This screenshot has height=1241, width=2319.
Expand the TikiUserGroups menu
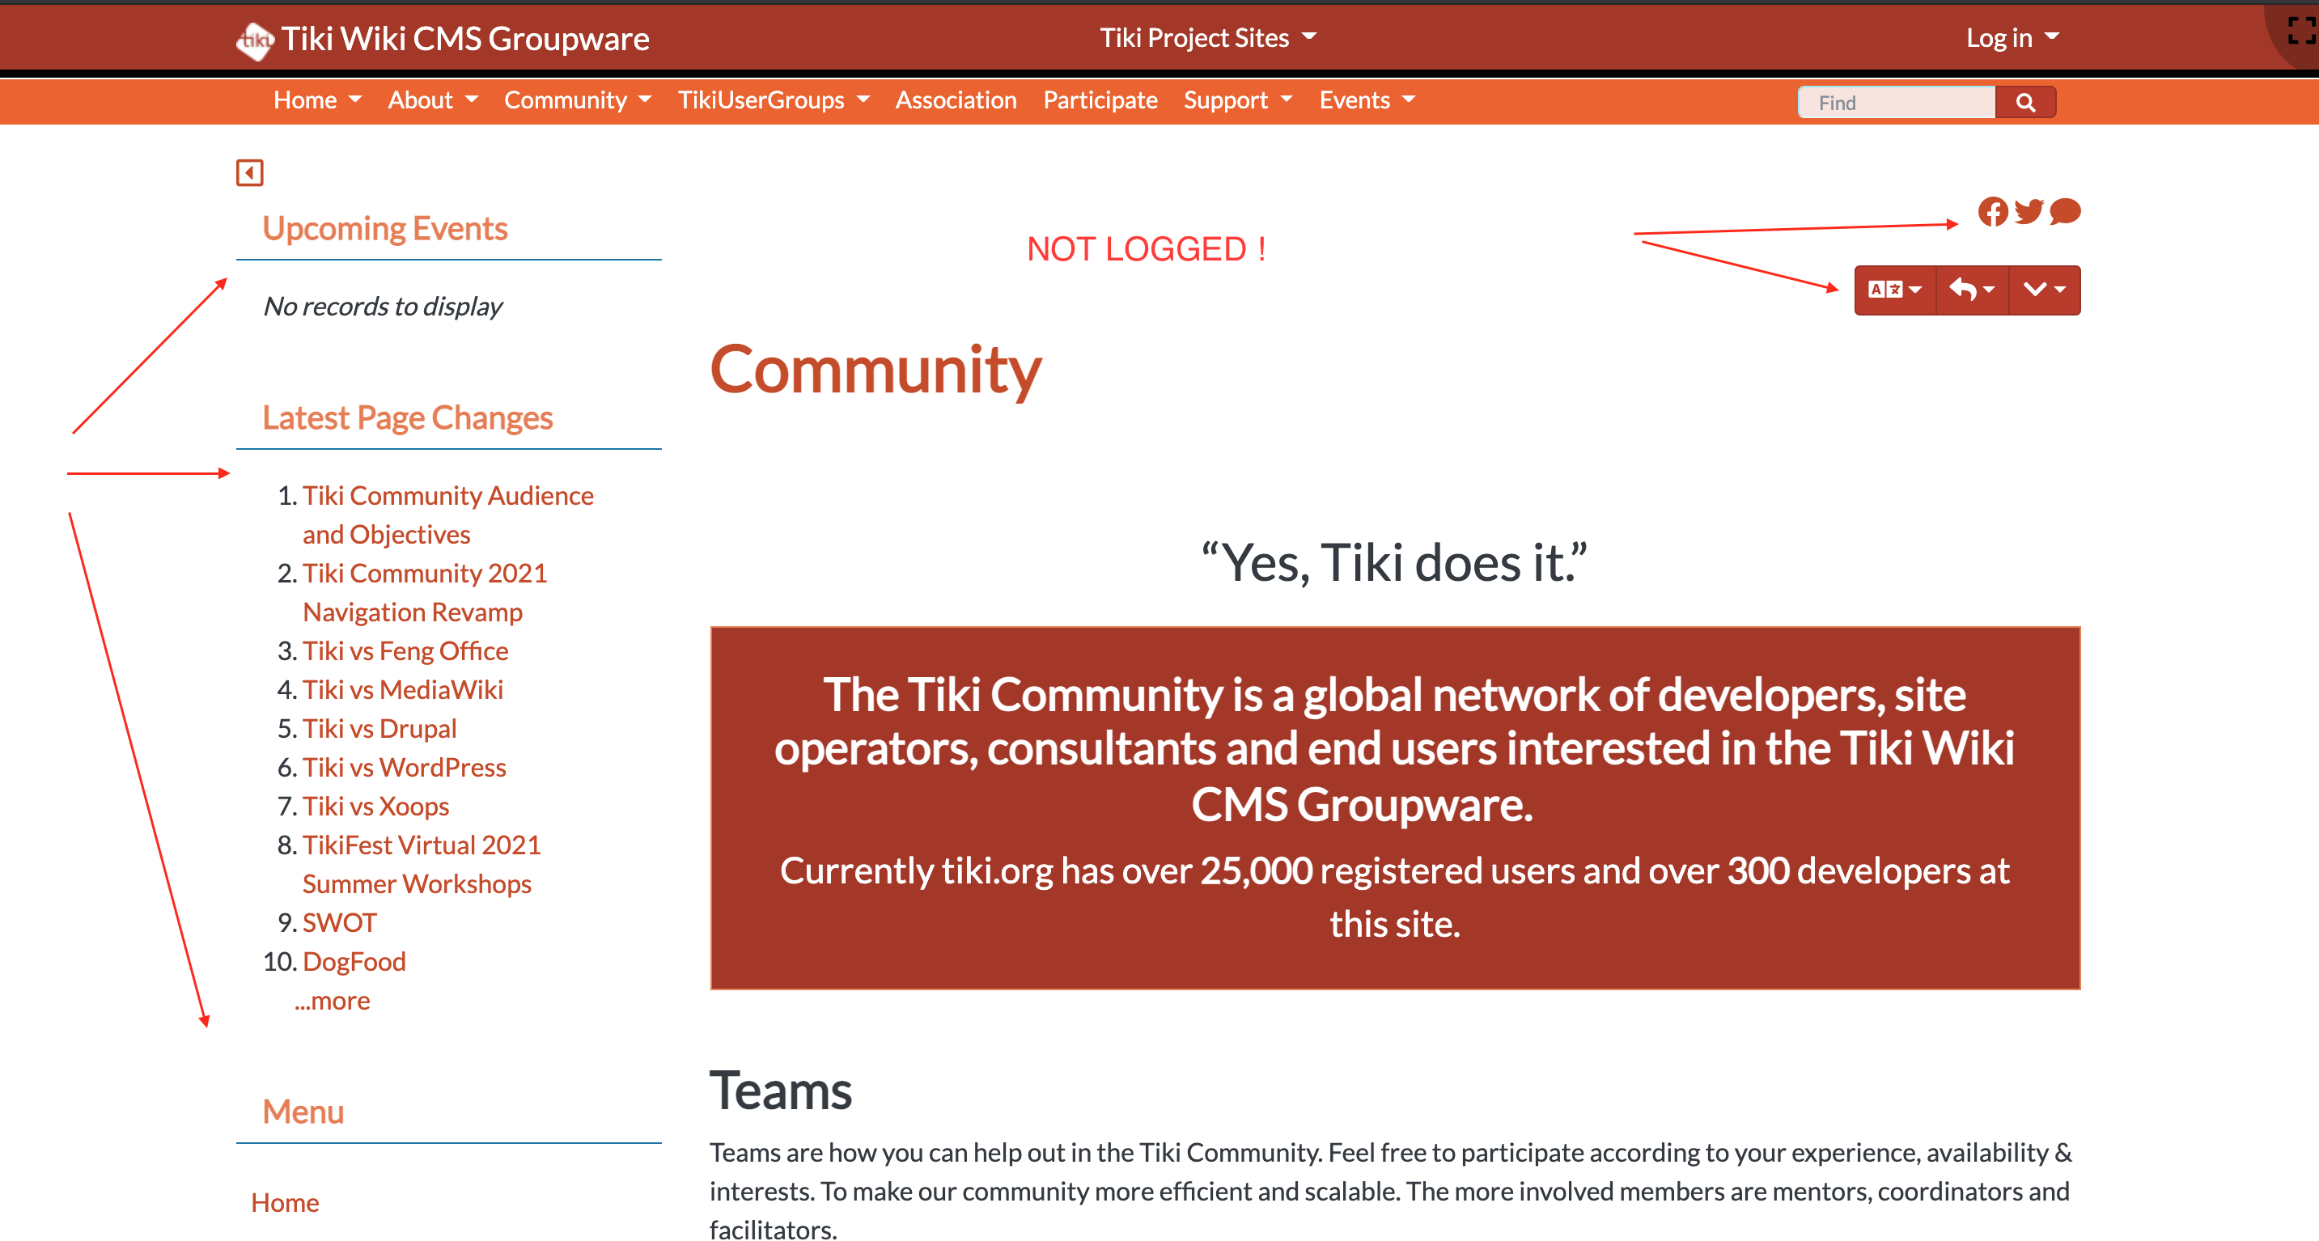click(774, 100)
